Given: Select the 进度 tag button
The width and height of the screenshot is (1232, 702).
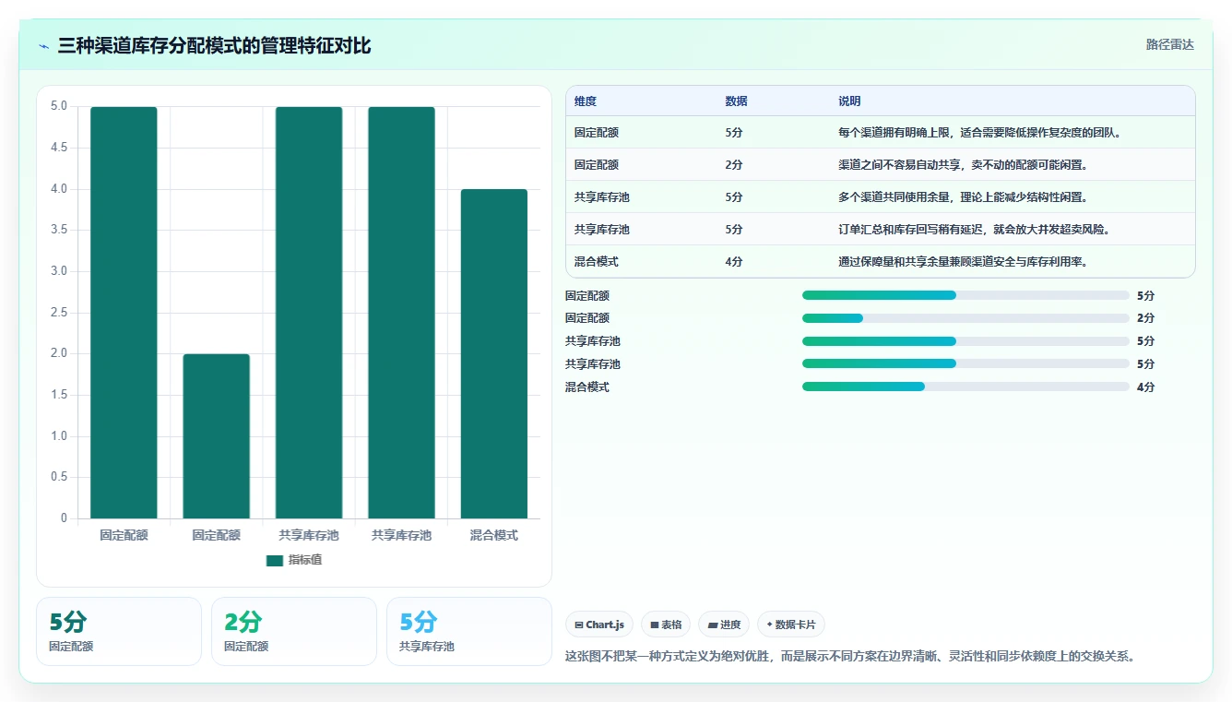Looking at the screenshot, I should click(724, 625).
